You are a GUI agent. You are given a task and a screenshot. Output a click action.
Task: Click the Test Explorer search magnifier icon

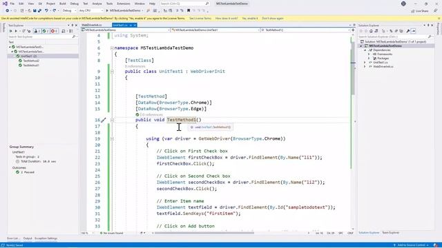tap(74, 37)
